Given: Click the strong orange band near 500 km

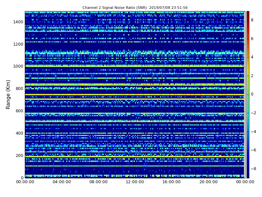Looking at the screenshot, I should tap(135, 121).
